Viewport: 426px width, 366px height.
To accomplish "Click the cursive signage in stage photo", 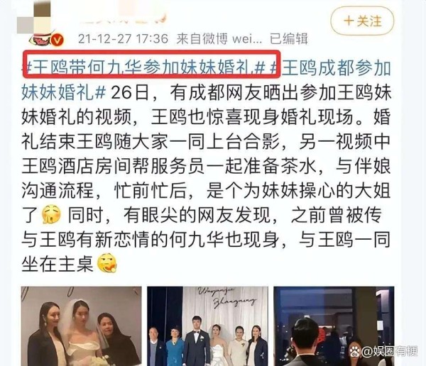I will pyautogui.click(x=227, y=297).
